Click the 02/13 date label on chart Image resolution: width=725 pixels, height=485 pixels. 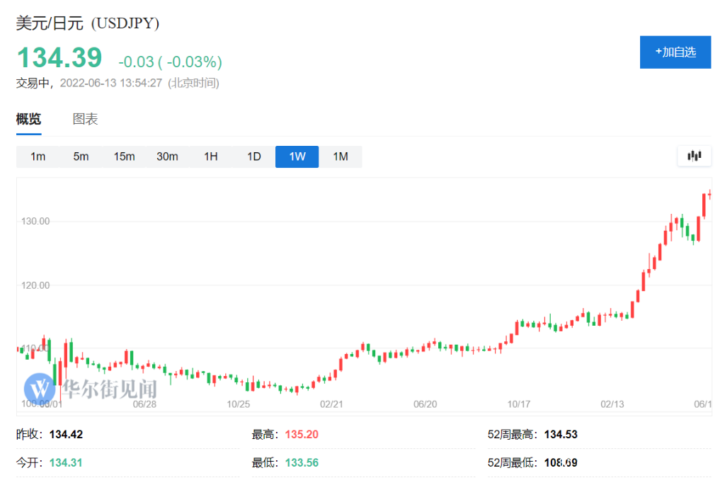[612, 404]
